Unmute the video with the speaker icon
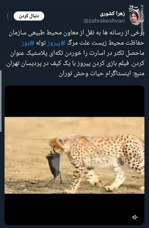The width and height of the screenshot is (149, 228). (x=135, y=217)
